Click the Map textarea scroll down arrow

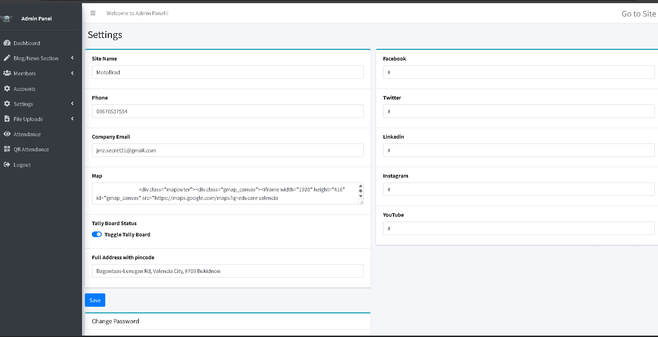pyautogui.click(x=361, y=196)
